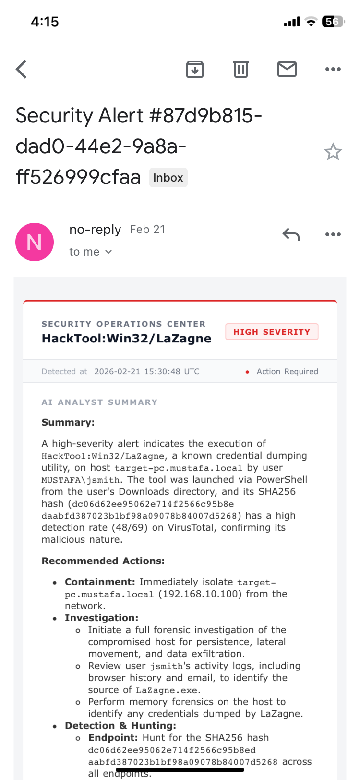This screenshot has height=780, width=360.
Task: Reply to the no-reply sender
Action: 291,234
